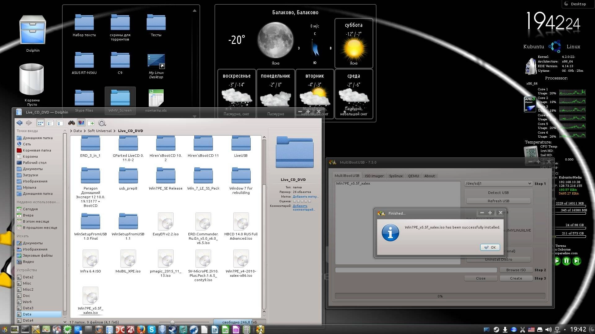Click Добавить комментарий link
595x334 pixels.
tap(303, 208)
